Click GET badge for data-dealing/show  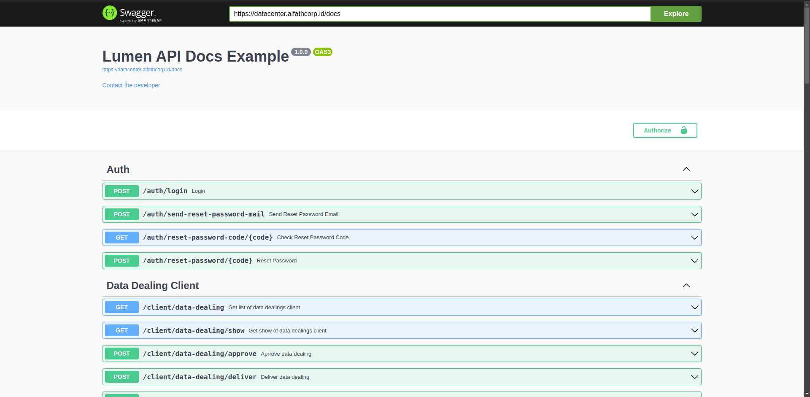tap(121, 330)
